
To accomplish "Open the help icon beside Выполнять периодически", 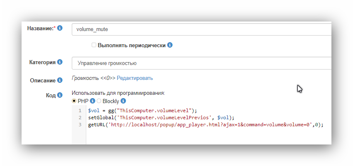I will click(170, 45).
